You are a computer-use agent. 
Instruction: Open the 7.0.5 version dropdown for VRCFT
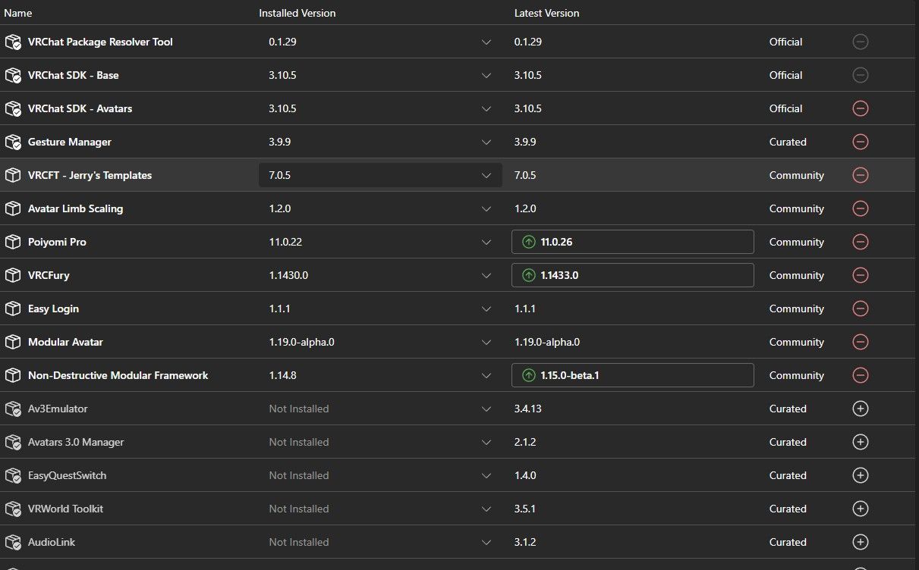pyautogui.click(x=380, y=175)
